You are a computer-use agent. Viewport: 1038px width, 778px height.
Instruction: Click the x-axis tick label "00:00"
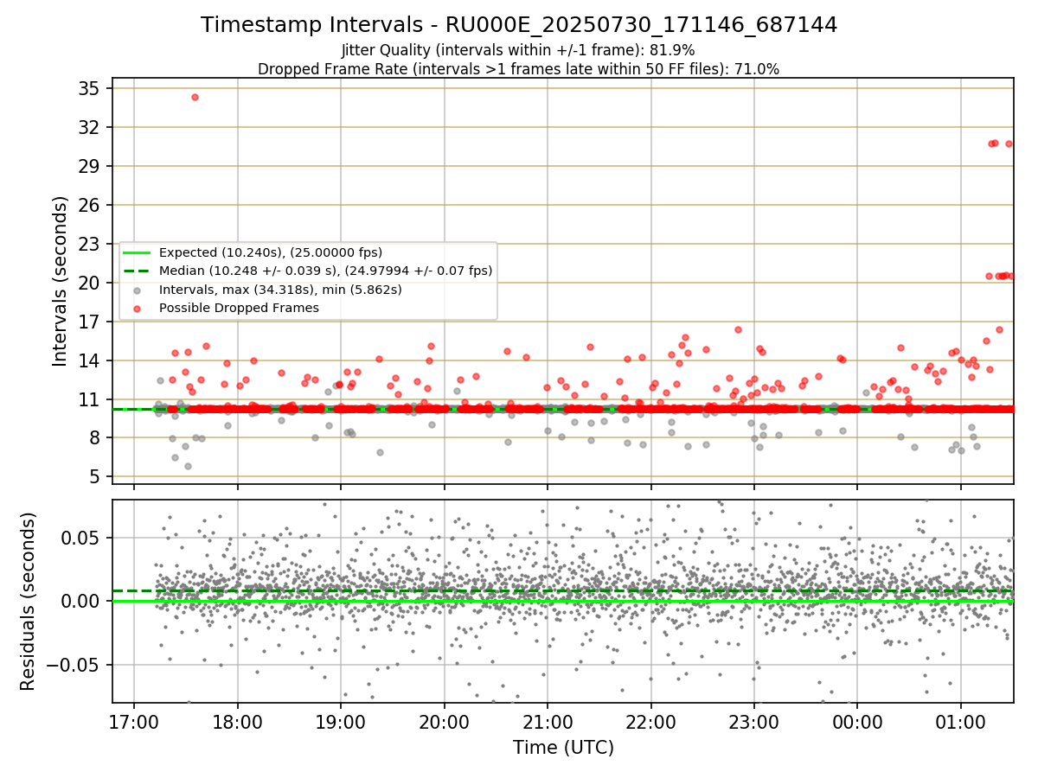click(x=857, y=721)
